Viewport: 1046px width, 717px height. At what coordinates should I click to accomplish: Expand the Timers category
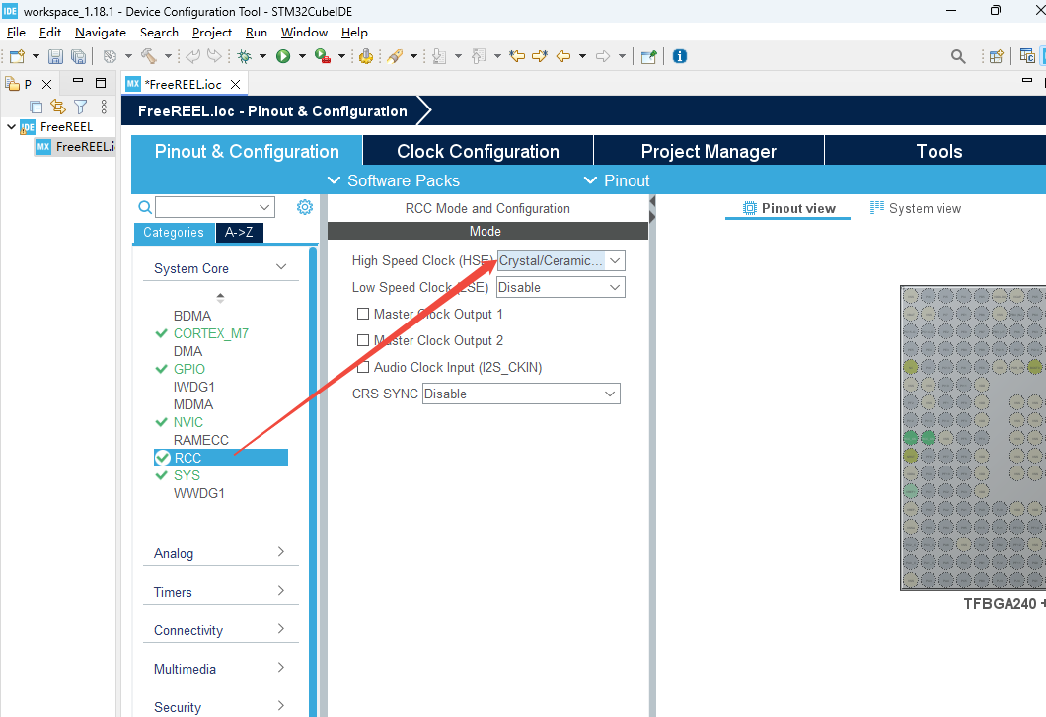click(x=219, y=592)
